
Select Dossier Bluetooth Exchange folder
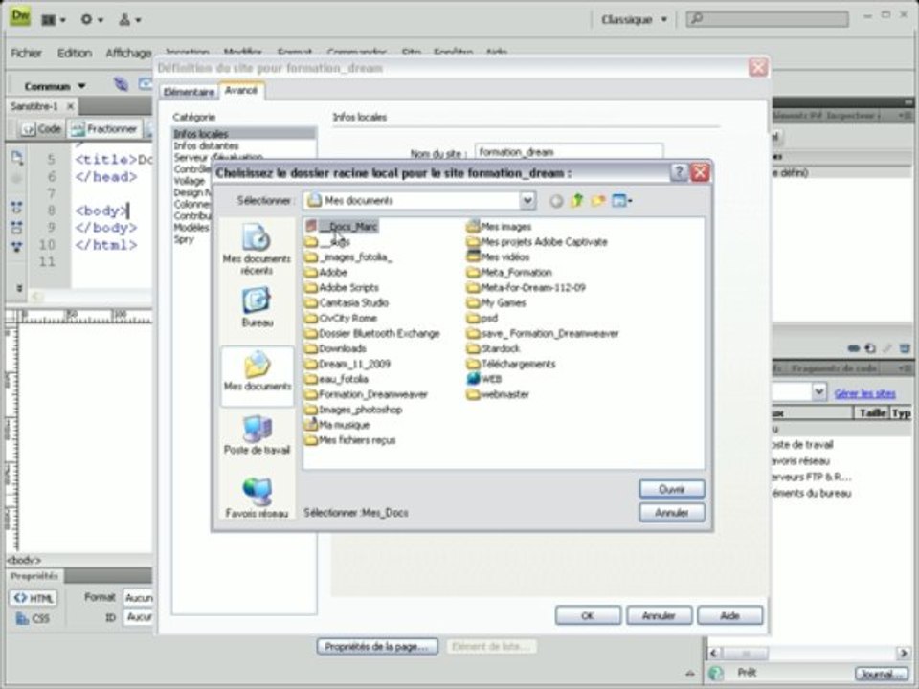(x=372, y=333)
